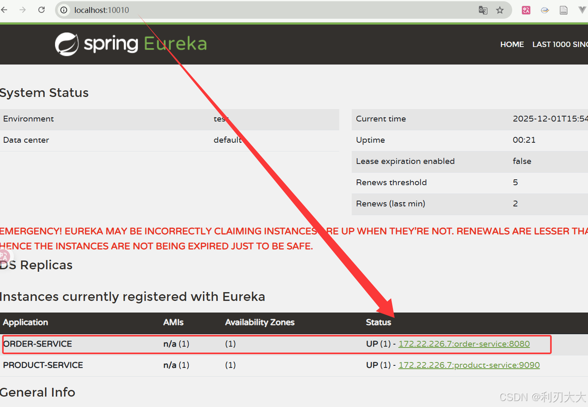Click the gray V-shaped extension icon
588x407 pixels.
[582, 10]
